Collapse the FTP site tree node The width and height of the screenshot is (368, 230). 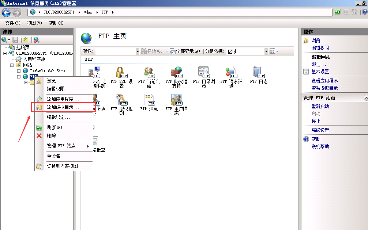[x=19, y=77]
